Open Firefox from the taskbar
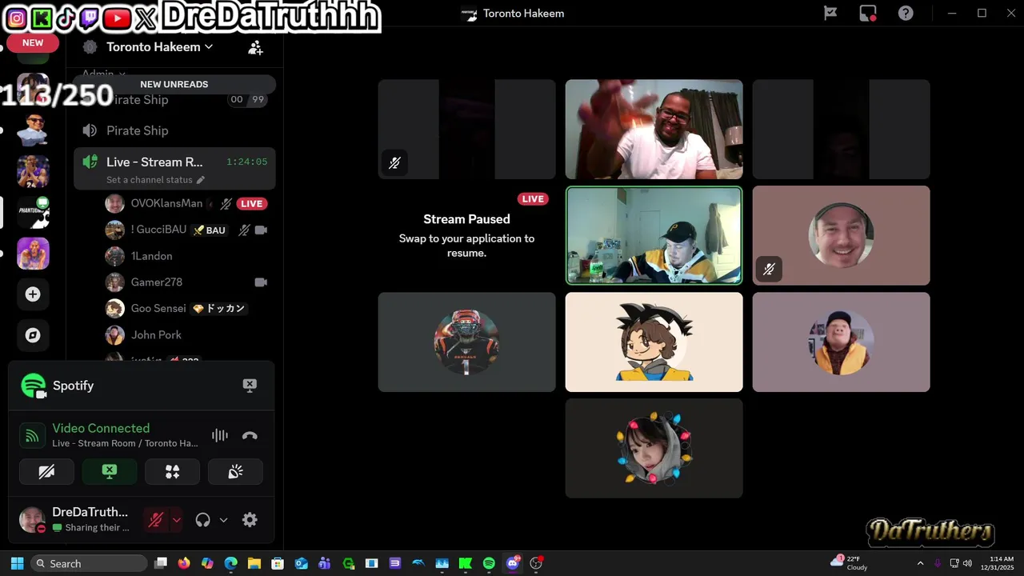Screen dimensions: 1024x576 click(184, 563)
